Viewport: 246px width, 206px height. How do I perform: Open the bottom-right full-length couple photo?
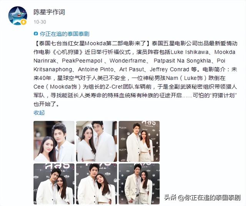(139, 184)
